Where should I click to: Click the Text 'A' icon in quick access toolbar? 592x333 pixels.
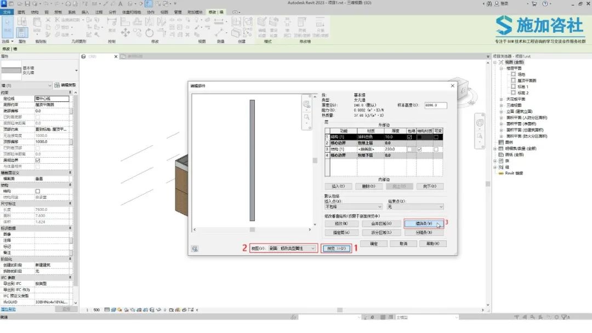pos(121,4)
